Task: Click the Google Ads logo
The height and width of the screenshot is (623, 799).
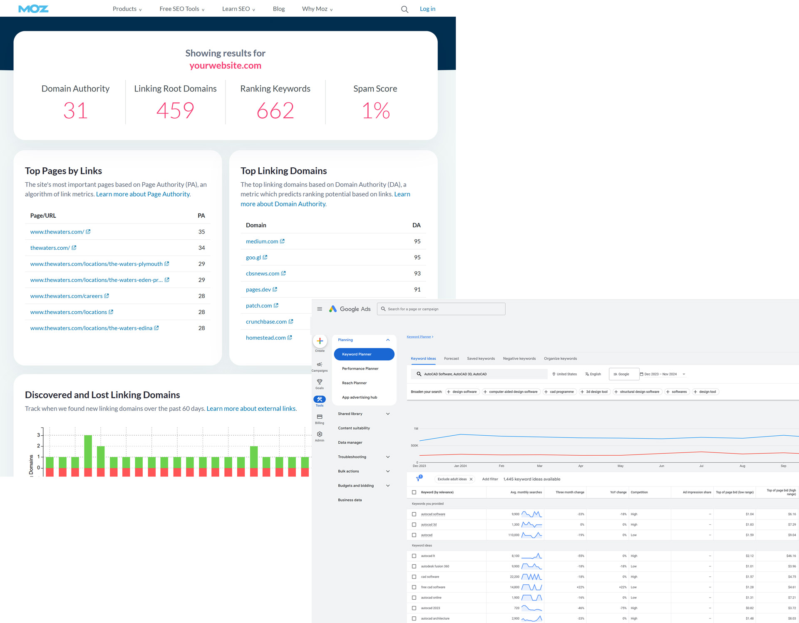Action: pyautogui.click(x=350, y=309)
